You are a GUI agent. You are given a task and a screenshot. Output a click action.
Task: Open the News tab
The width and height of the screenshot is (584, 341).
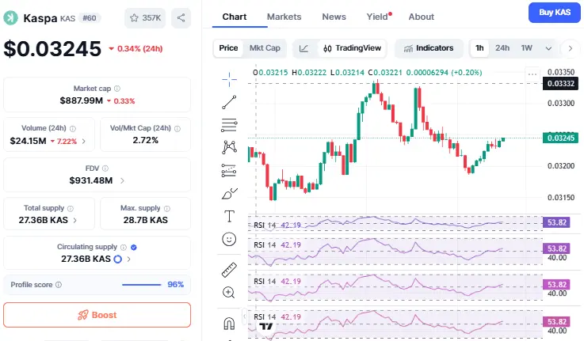coord(334,17)
